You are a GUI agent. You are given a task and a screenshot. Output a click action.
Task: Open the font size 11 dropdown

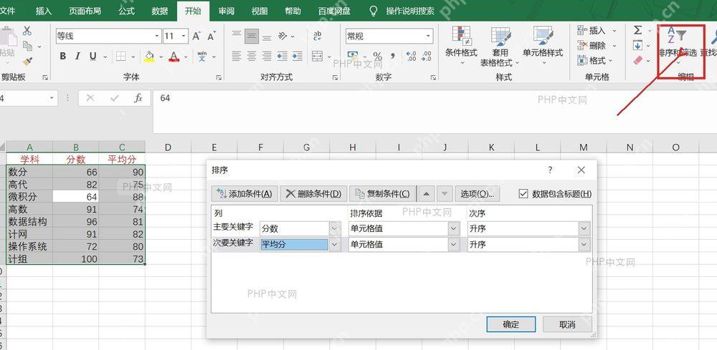184,36
